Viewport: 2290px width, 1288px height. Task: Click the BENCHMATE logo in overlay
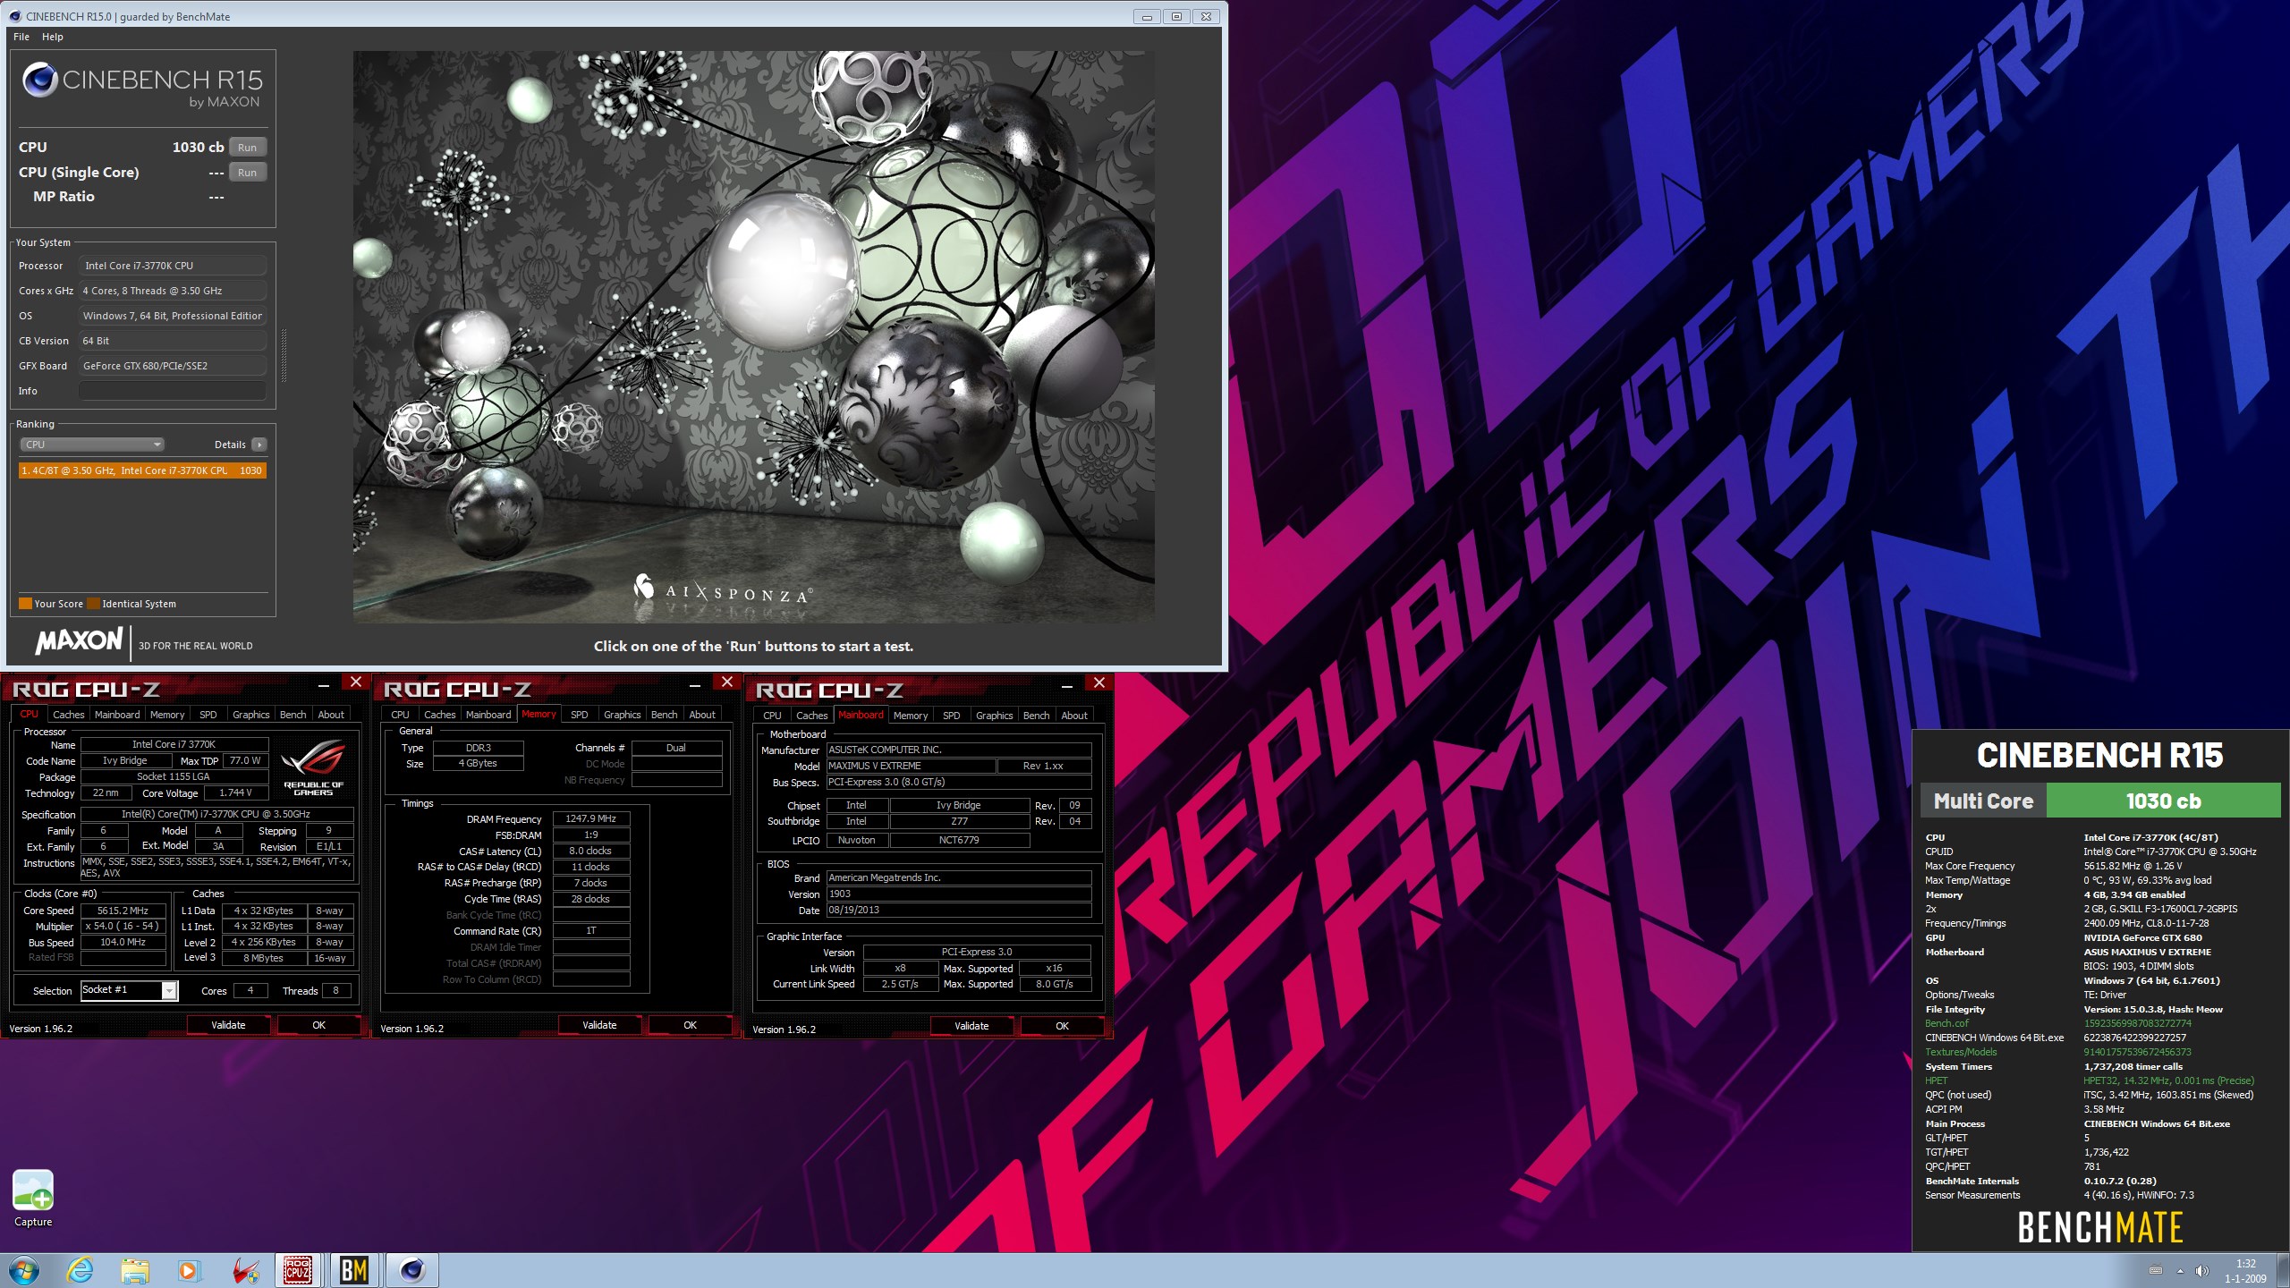click(2100, 1228)
